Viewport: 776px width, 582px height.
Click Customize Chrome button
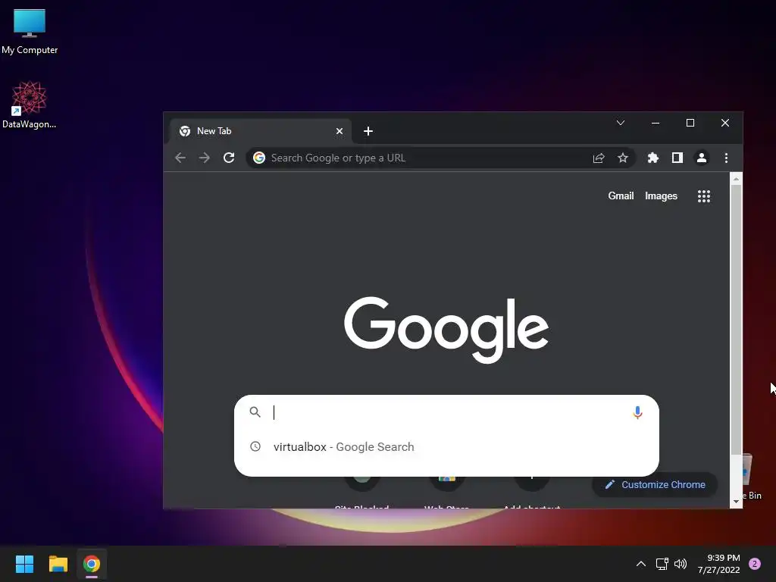point(655,484)
